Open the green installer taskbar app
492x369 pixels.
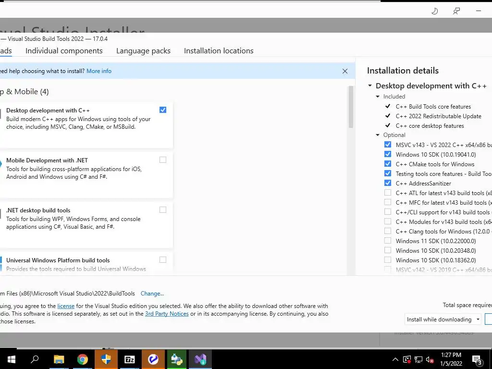point(177,359)
